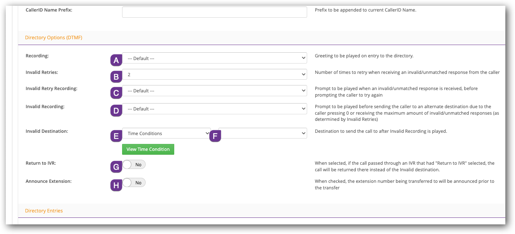The height and width of the screenshot is (234, 515).
Task: Open the Invalid Recording dropdown
Action: pos(214,109)
